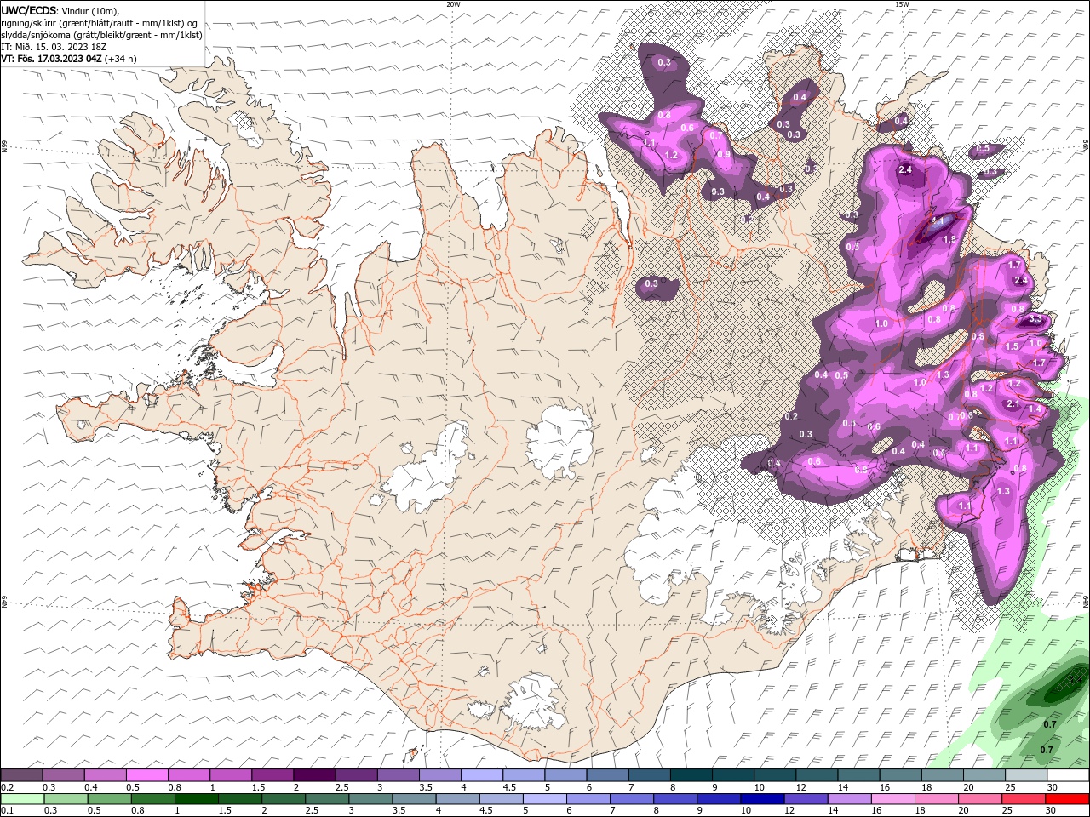Click the darkest purple swatch between 2 and 2.5 in top legend
Viewport: 1090px width, 817px height.
click(314, 775)
